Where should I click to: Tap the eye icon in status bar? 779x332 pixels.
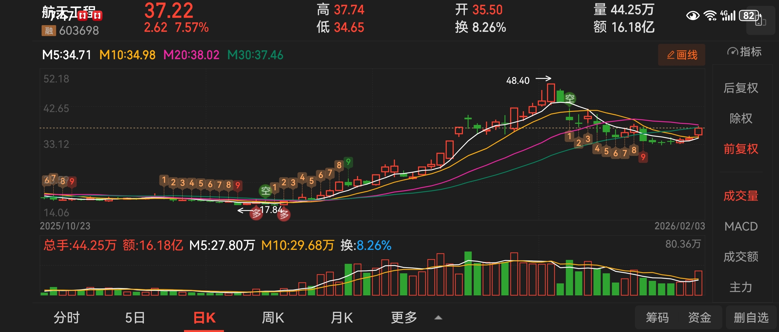[692, 15]
